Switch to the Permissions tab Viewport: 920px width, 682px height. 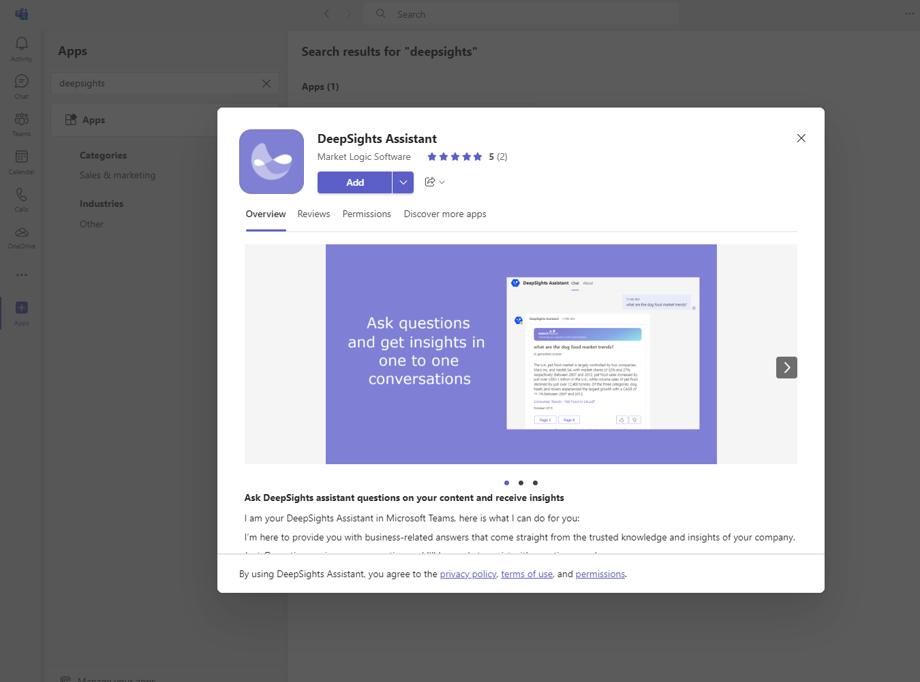[367, 214]
